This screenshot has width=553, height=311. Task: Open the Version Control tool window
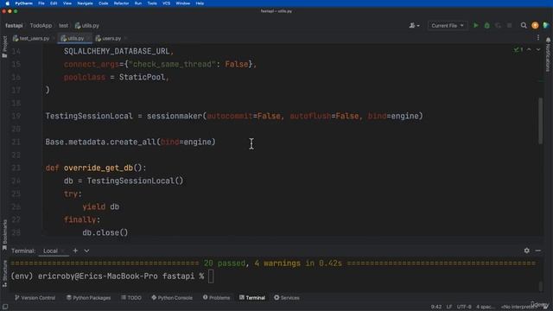coord(35,297)
